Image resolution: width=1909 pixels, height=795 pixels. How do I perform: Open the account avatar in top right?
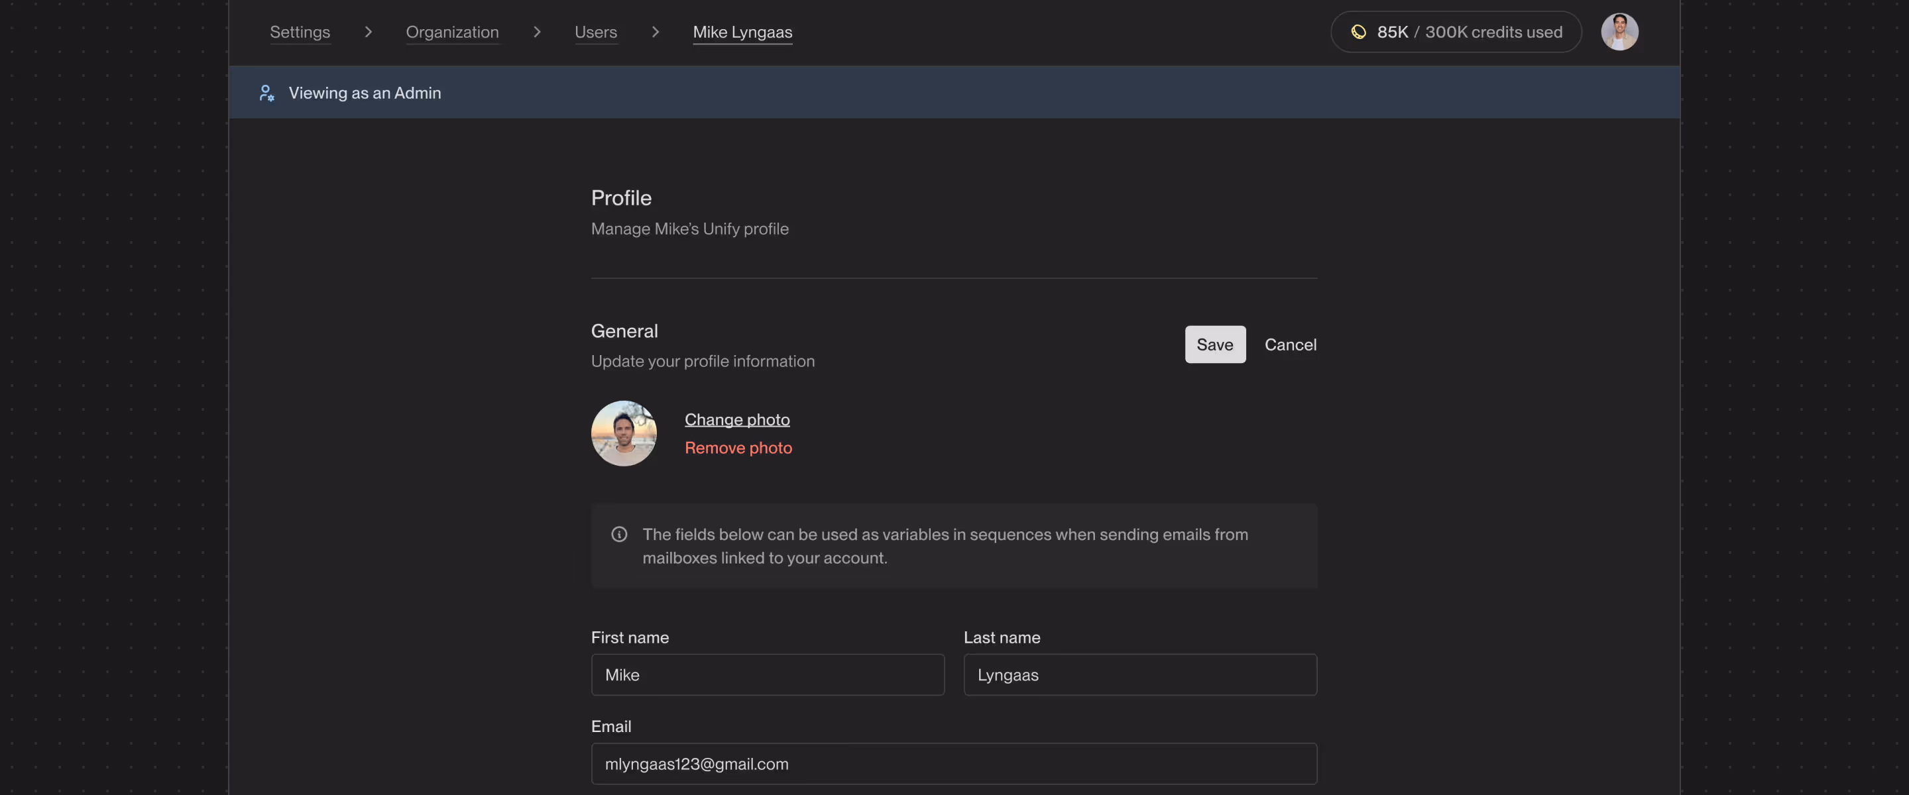click(x=1619, y=32)
